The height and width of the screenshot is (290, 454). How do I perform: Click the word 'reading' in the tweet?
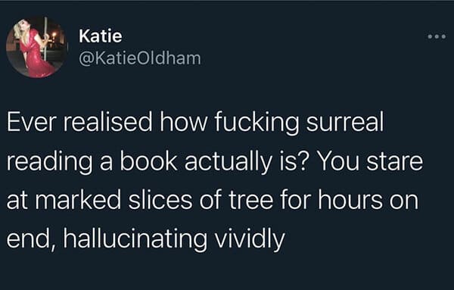tap(49, 162)
